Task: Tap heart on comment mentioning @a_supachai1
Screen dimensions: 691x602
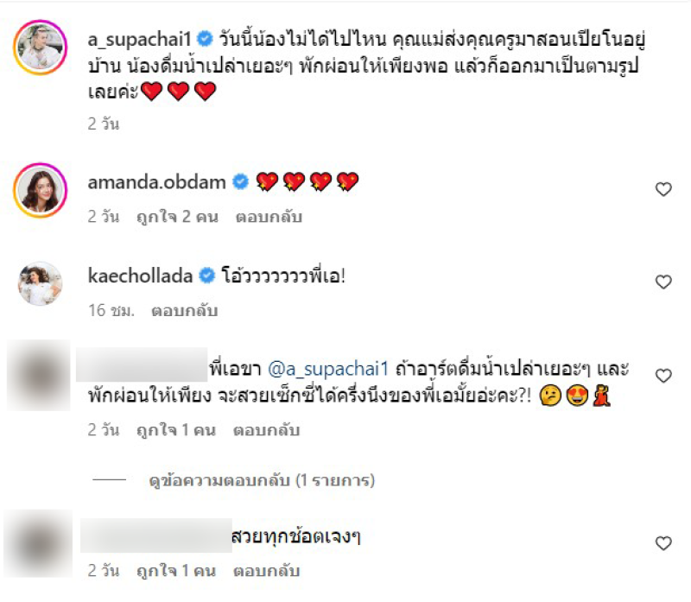Action: click(663, 376)
